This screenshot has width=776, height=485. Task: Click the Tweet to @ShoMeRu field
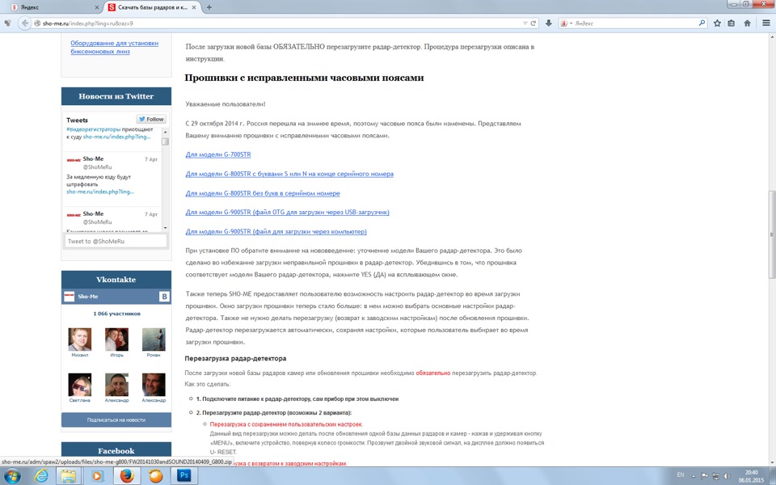[x=116, y=241]
